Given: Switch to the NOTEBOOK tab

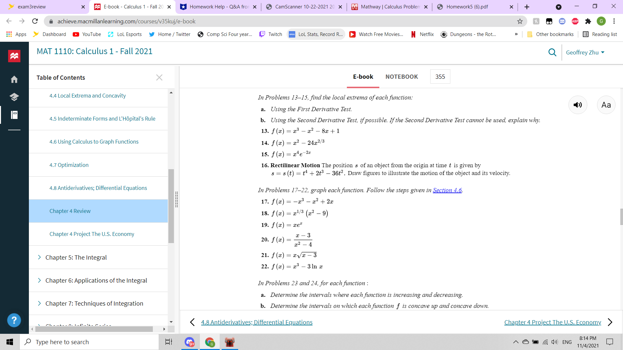Looking at the screenshot, I should 402,76.
